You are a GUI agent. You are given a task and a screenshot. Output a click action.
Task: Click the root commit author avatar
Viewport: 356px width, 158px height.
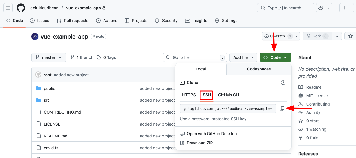38,75
